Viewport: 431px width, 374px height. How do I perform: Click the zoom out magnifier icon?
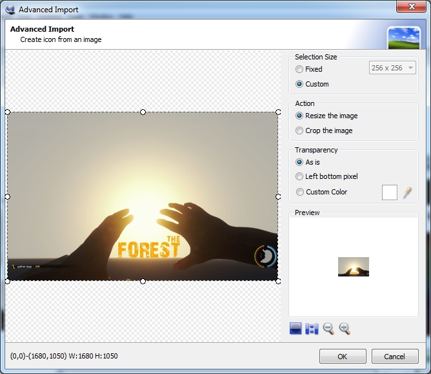tap(328, 329)
